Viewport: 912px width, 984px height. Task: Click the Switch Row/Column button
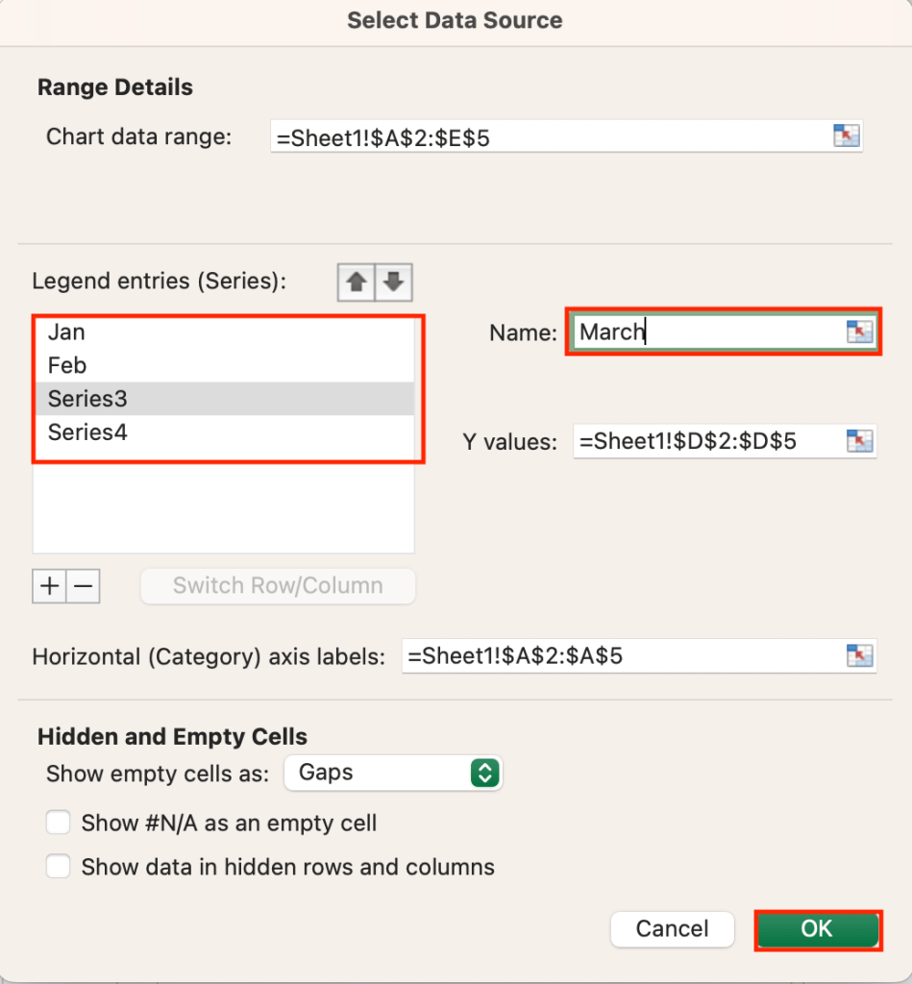point(278,586)
